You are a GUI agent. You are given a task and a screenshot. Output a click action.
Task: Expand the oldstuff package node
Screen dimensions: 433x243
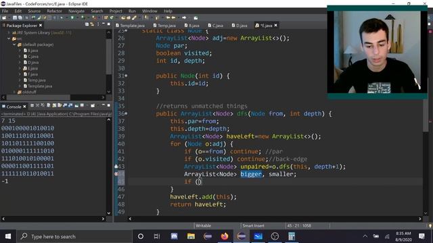[14, 92]
